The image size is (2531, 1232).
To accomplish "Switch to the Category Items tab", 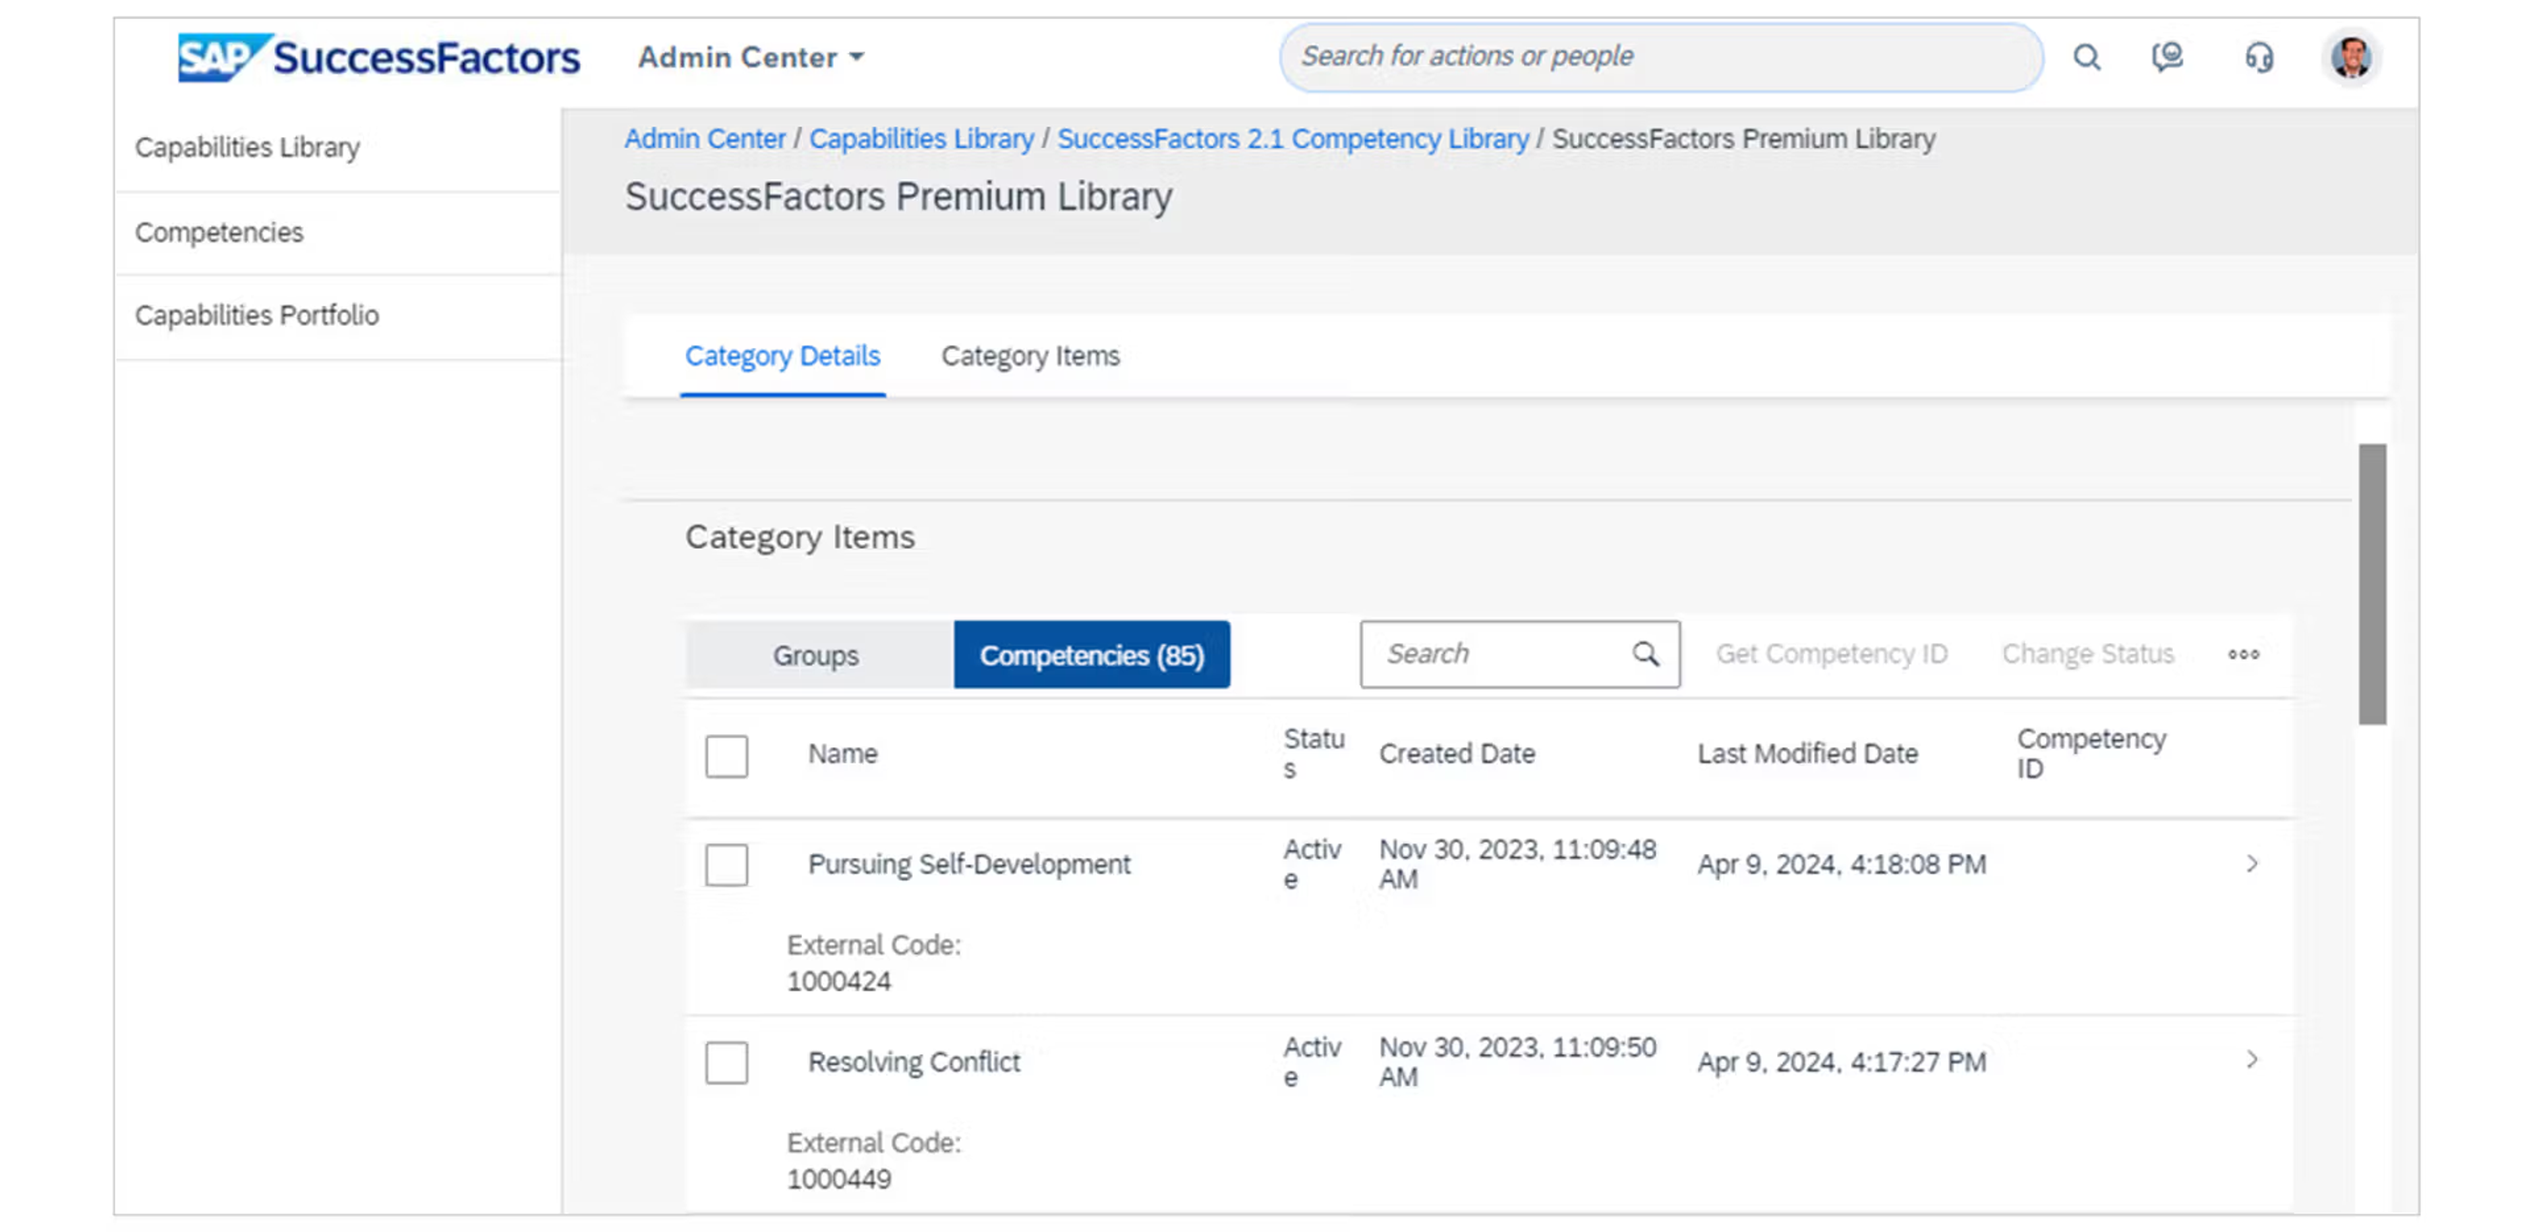I will pyautogui.click(x=1030, y=356).
